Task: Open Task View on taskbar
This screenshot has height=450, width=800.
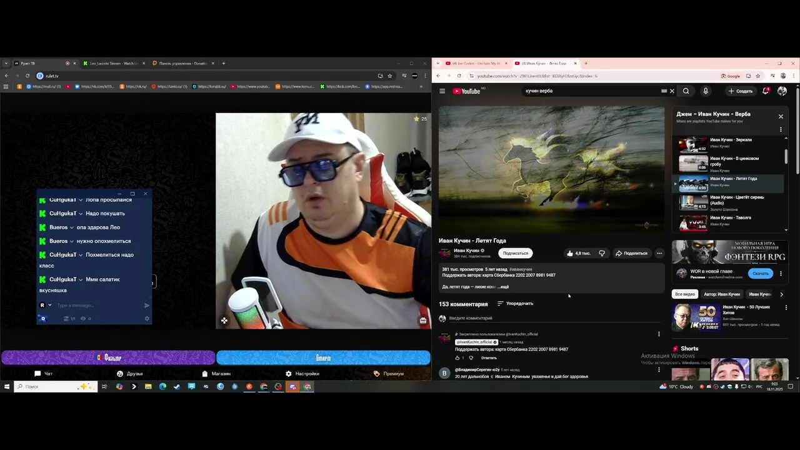Action: [104, 387]
